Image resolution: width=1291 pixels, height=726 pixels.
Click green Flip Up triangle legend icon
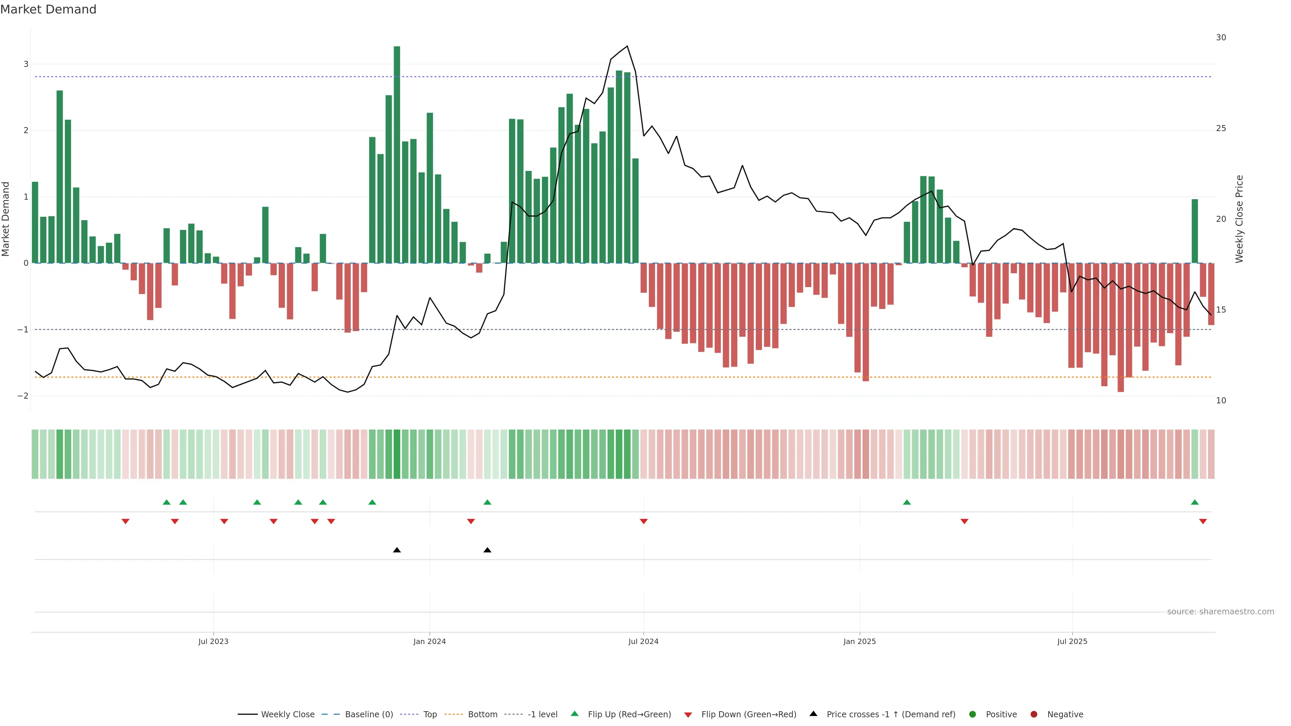click(575, 714)
